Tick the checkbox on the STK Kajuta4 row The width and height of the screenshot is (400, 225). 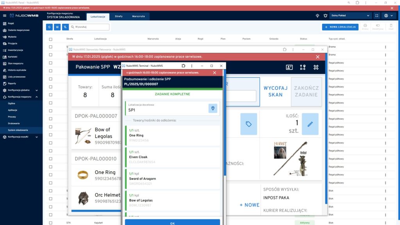click(50, 223)
